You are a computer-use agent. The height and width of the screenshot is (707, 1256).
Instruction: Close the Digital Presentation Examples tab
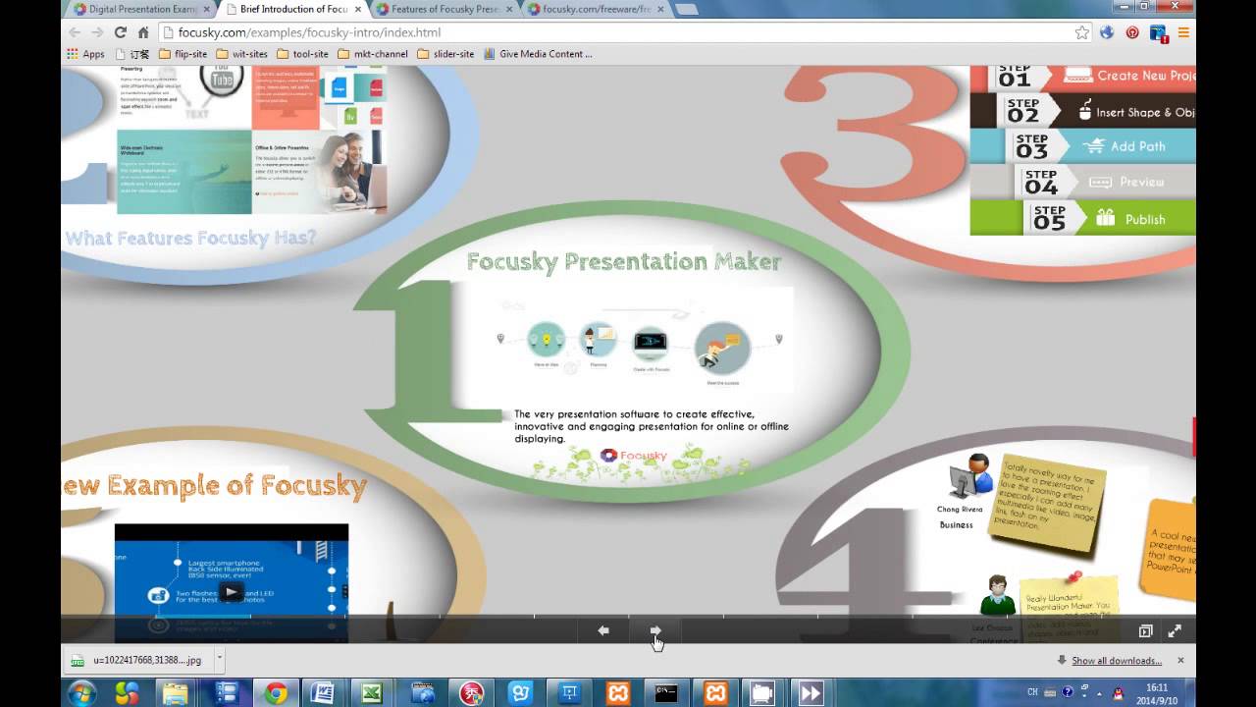coord(206,9)
